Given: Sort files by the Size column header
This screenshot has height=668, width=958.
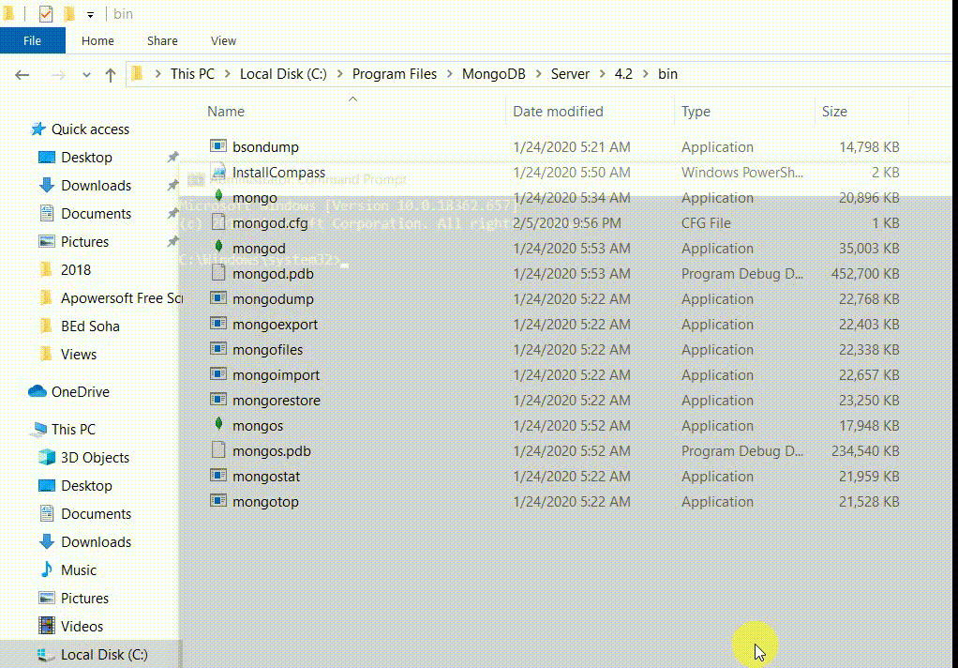Looking at the screenshot, I should click(x=833, y=111).
